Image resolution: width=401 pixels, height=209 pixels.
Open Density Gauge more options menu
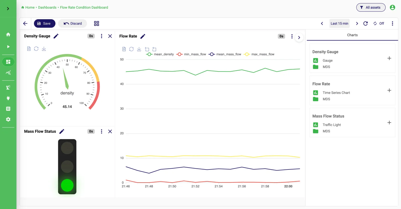(102, 36)
